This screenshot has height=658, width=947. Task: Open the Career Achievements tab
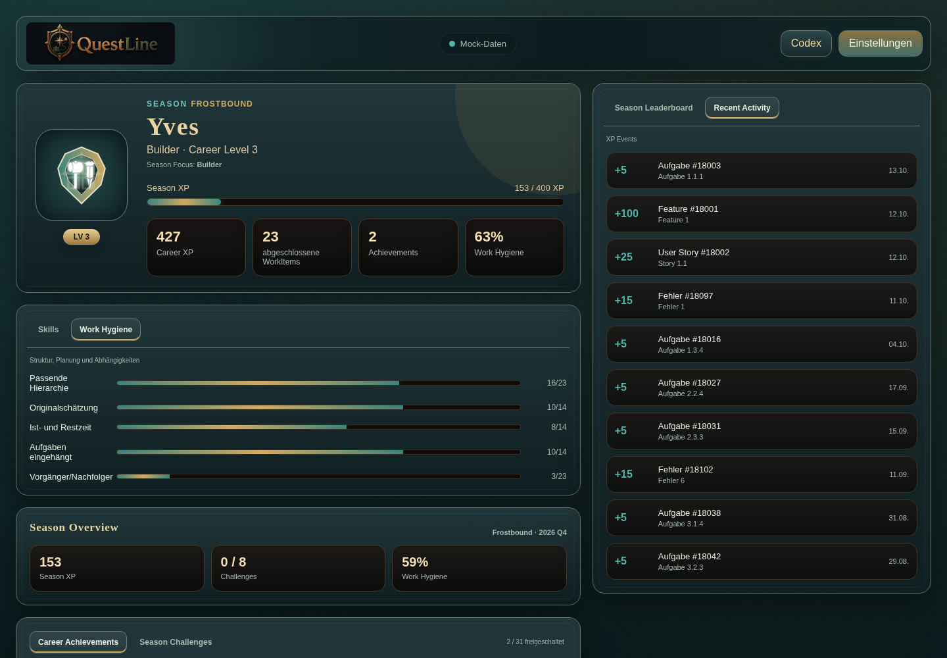[x=78, y=642]
